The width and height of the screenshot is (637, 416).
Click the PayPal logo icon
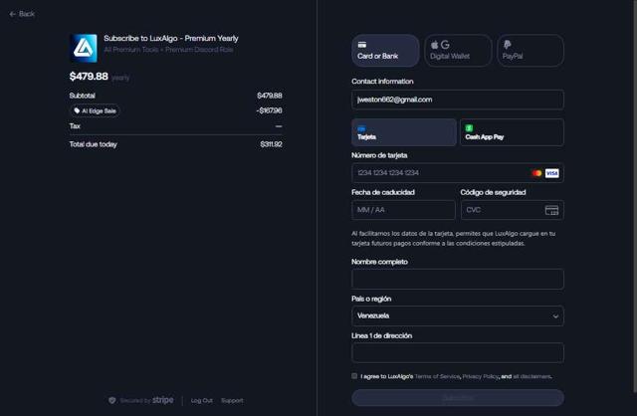[x=507, y=44]
